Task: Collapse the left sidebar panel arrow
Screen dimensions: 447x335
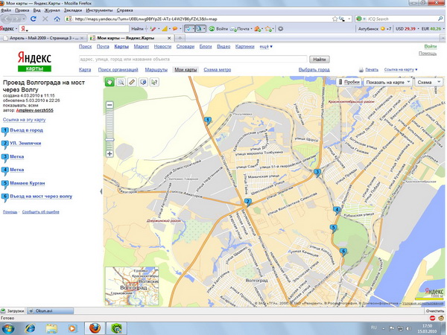Action: (101, 191)
